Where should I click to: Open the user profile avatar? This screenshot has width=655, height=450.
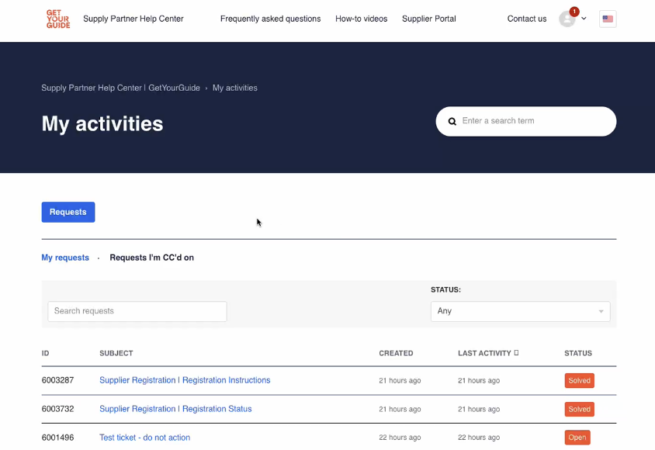[x=567, y=19]
